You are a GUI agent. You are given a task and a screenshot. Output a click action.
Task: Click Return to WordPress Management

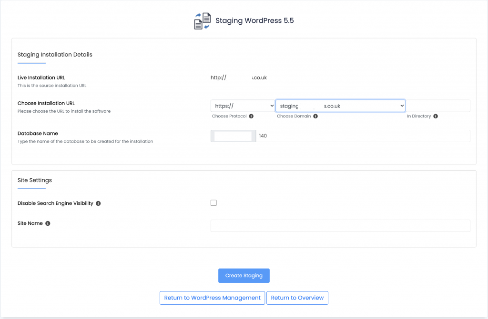pos(212,298)
